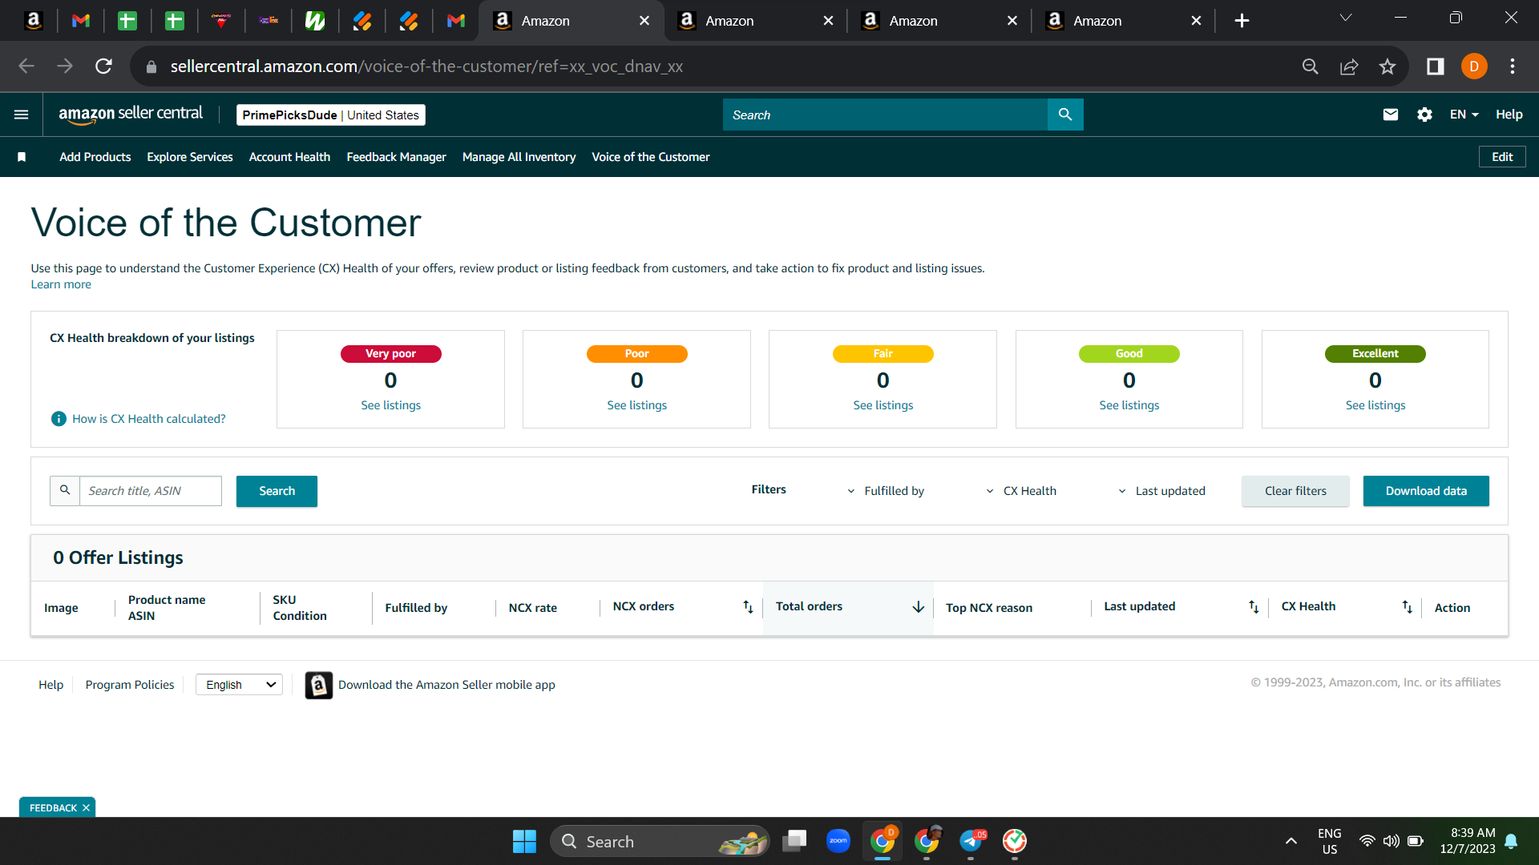Go to Account Health

tap(289, 157)
